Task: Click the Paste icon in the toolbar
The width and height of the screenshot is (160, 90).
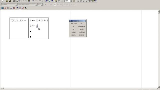Action: [29, 1]
